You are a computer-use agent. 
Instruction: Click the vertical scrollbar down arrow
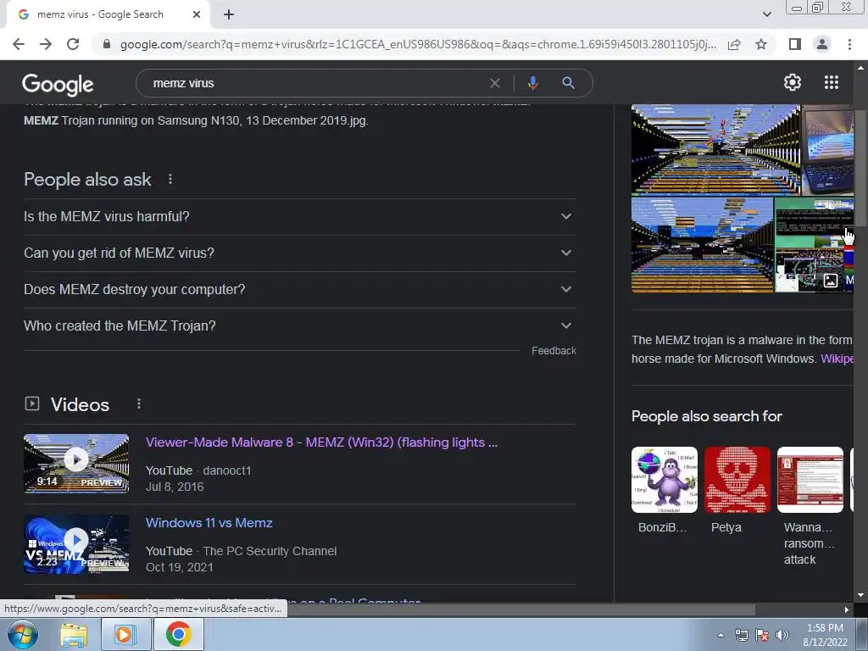[861, 595]
